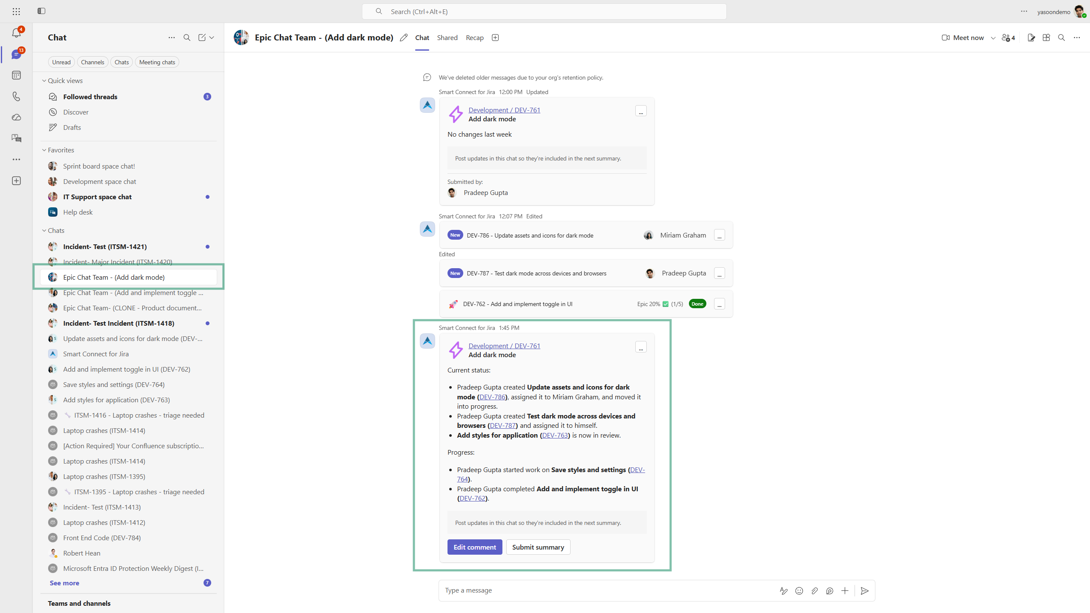This screenshot has width=1090, height=613.
Task: Open the Activity bell notifications
Action: [16, 33]
